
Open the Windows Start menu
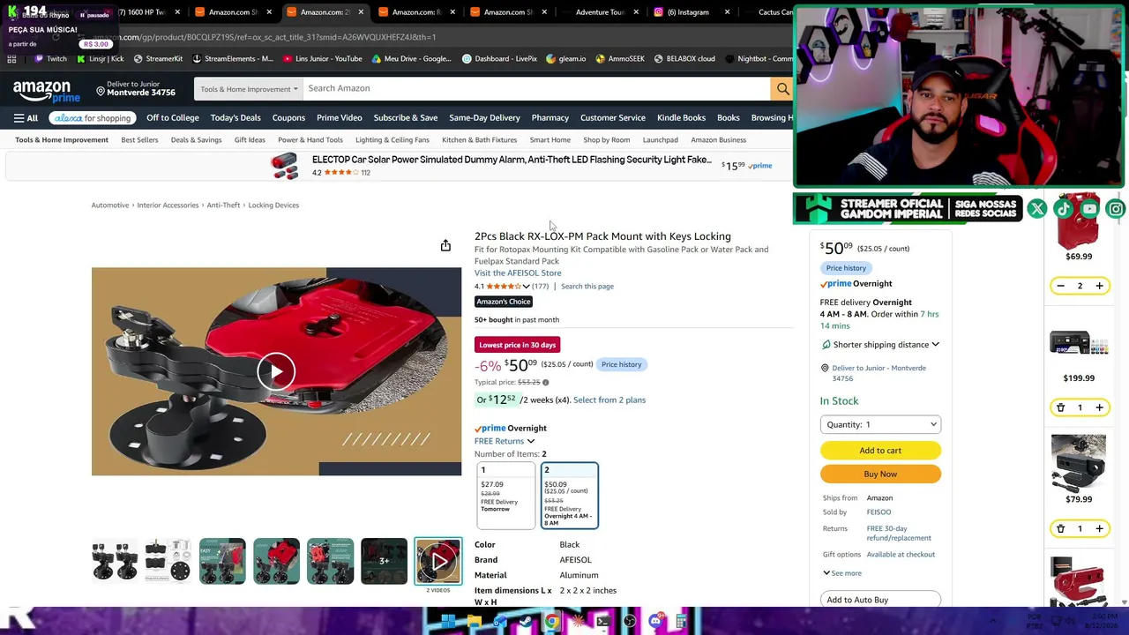click(x=448, y=622)
